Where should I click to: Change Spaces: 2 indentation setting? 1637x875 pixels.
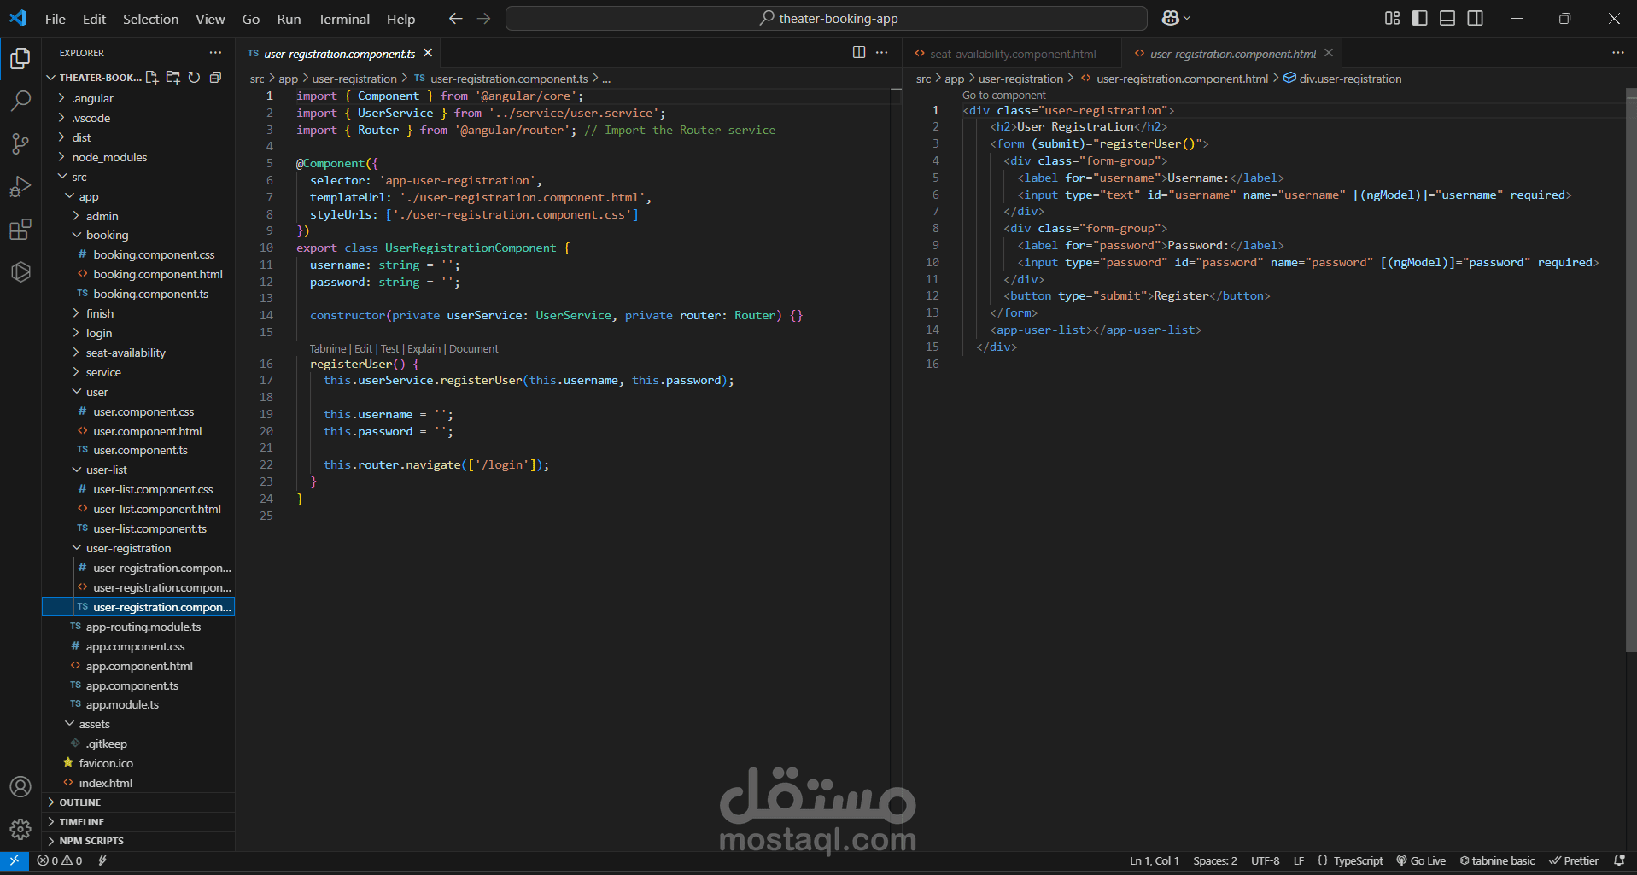1214,860
